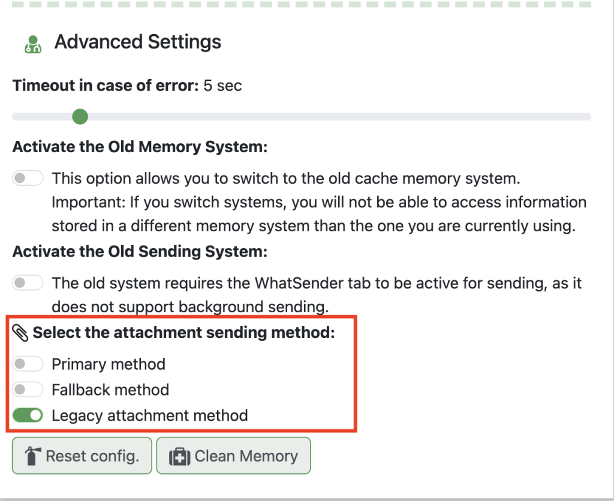
Task: Toggle the Old Memory System switch
Action: pos(28,178)
